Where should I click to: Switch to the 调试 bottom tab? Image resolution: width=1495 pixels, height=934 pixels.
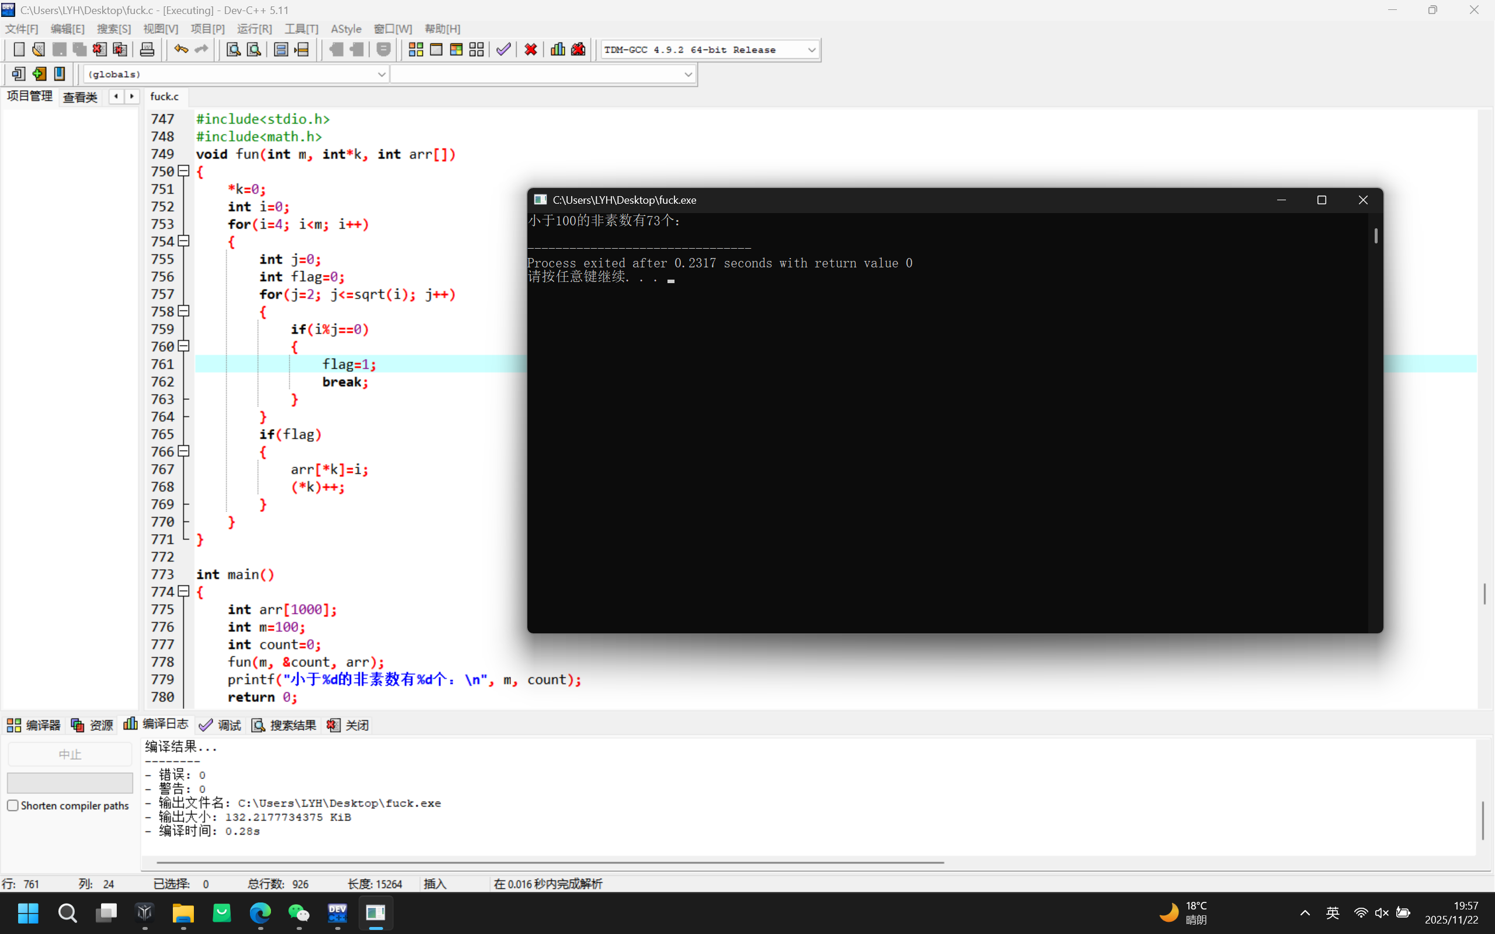point(221,725)
